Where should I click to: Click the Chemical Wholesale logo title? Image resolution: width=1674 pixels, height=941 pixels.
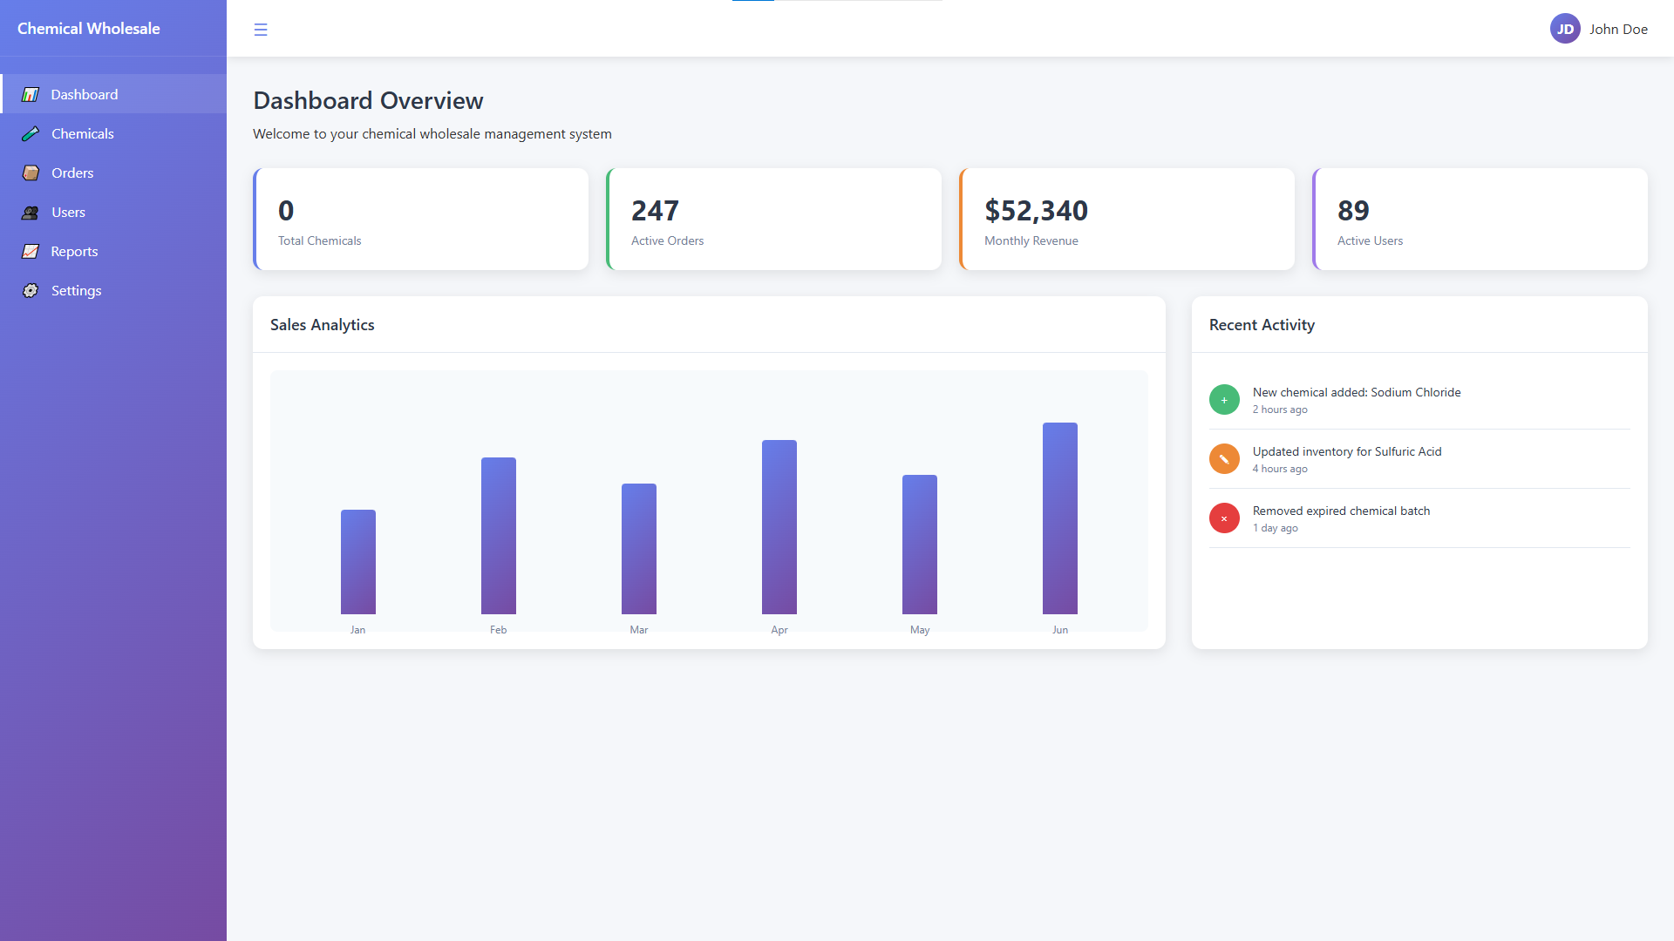click(89, 28)
